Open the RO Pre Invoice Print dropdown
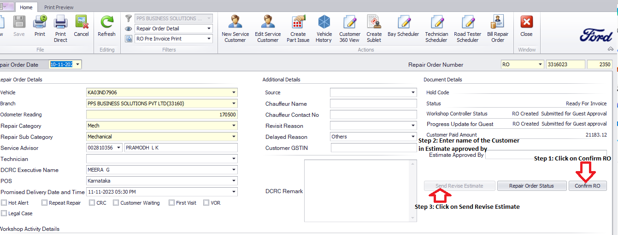 tap(209, 39)
